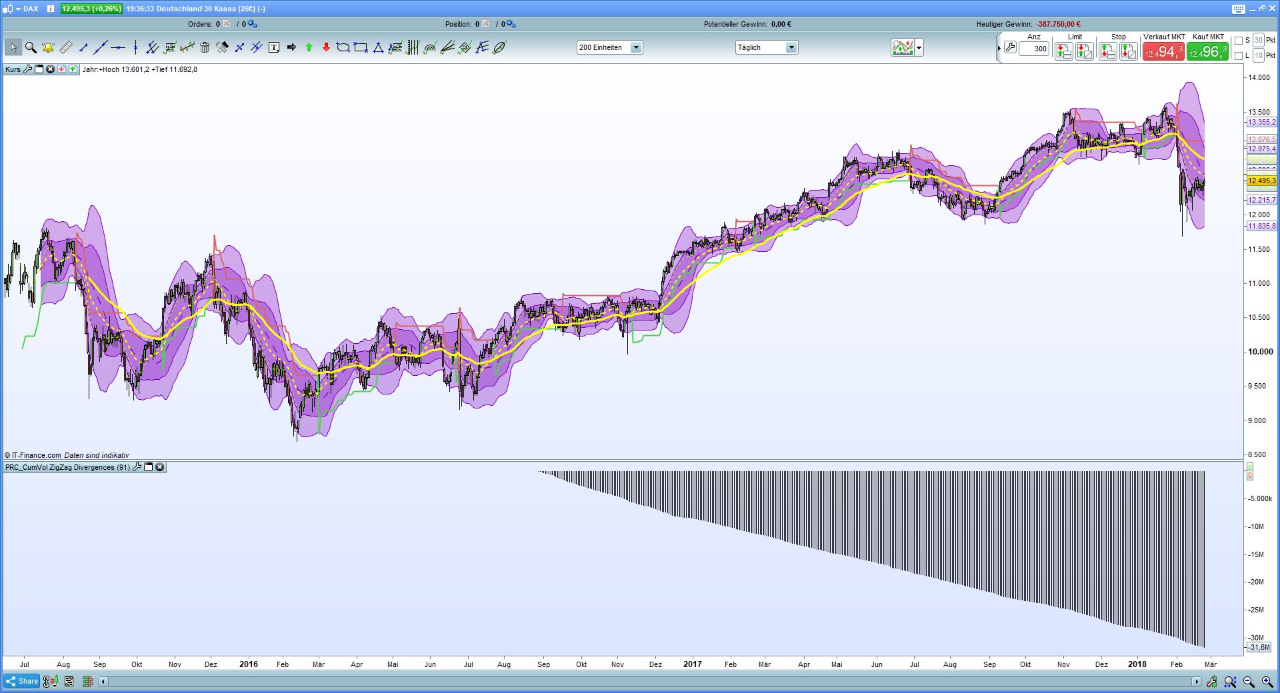
Task: Select the arrow cursor tool
Action: click(13, 47)
